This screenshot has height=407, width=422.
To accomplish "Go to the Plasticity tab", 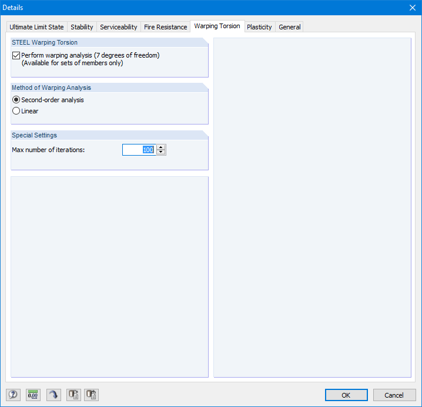I will click(259, 27).
